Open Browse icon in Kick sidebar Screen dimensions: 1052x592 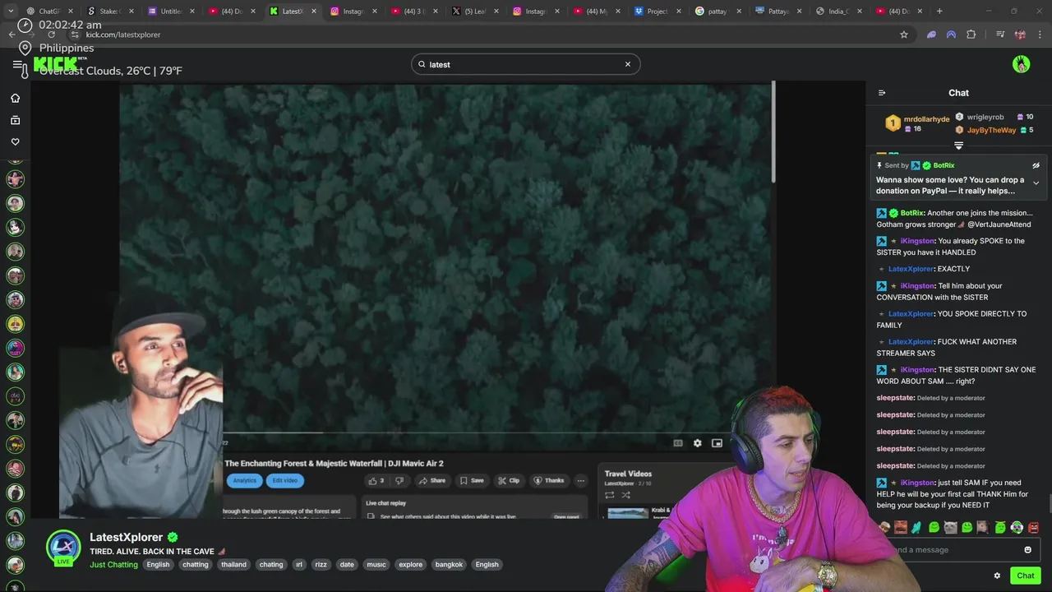pyautogui.click(x=15, y=120)
